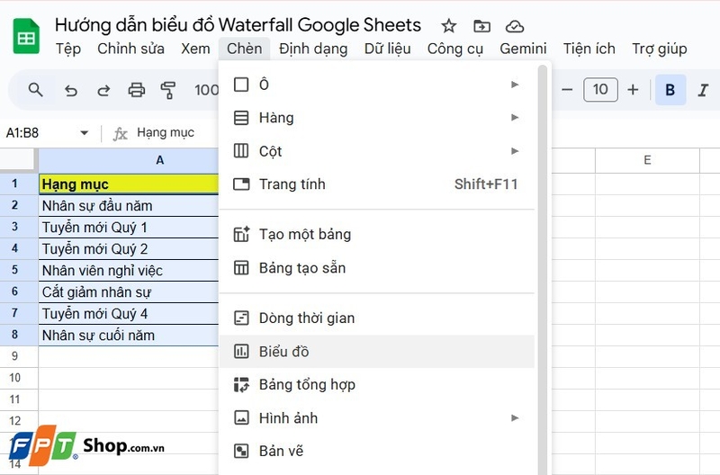This screenshot has height=475, width=720.
Task: Click the Hàng rows icon in menu
Action: point(241,118)
